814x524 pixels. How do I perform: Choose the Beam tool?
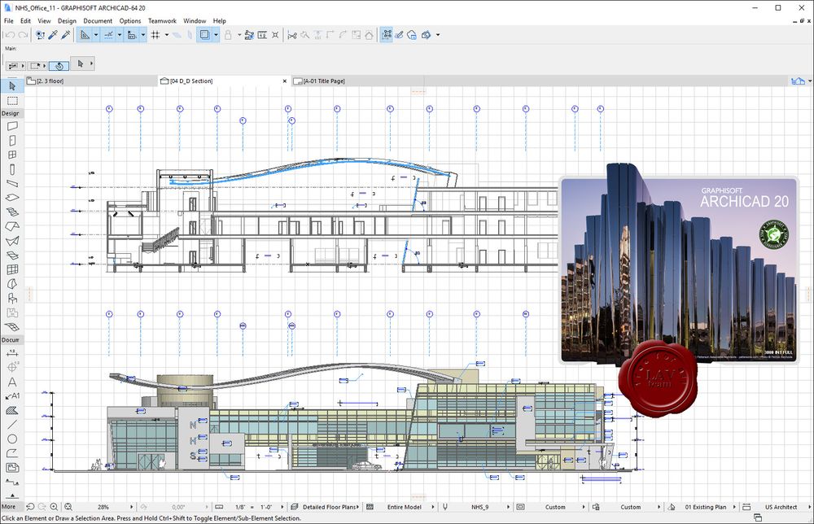point(12,183)
